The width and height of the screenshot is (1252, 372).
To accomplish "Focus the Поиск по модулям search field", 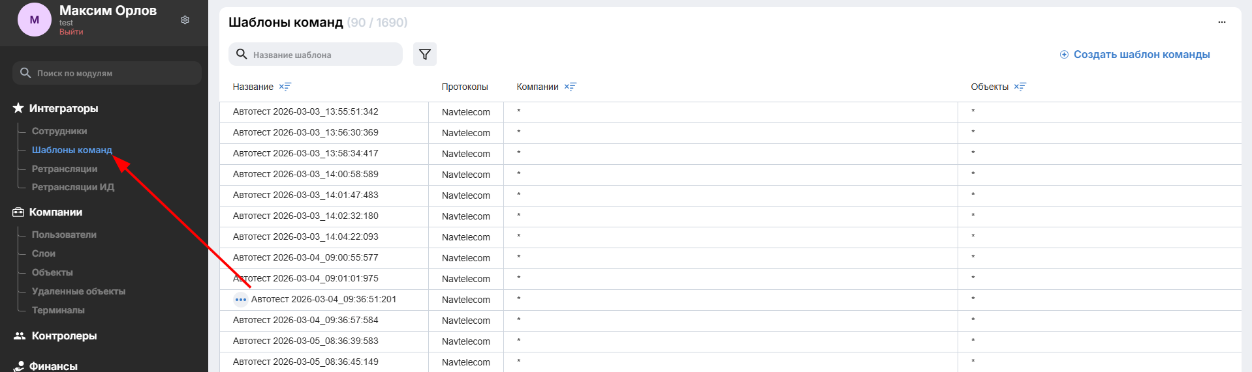I will pos(107,73).
